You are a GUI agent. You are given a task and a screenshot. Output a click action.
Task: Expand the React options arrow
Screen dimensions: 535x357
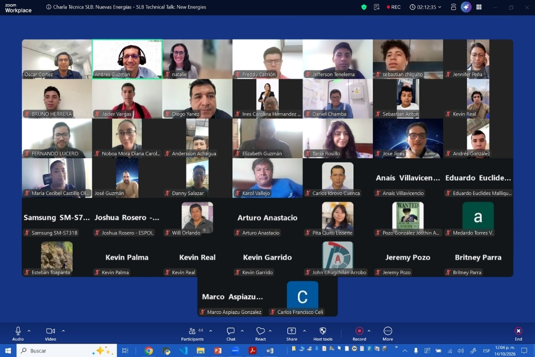click(270, 331)
